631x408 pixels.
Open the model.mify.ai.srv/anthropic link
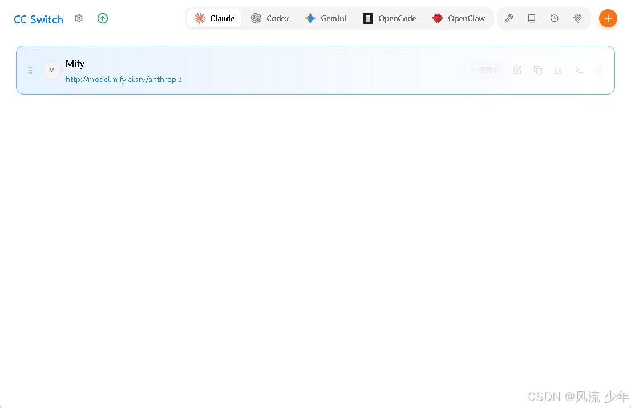[x=124, y=80]
